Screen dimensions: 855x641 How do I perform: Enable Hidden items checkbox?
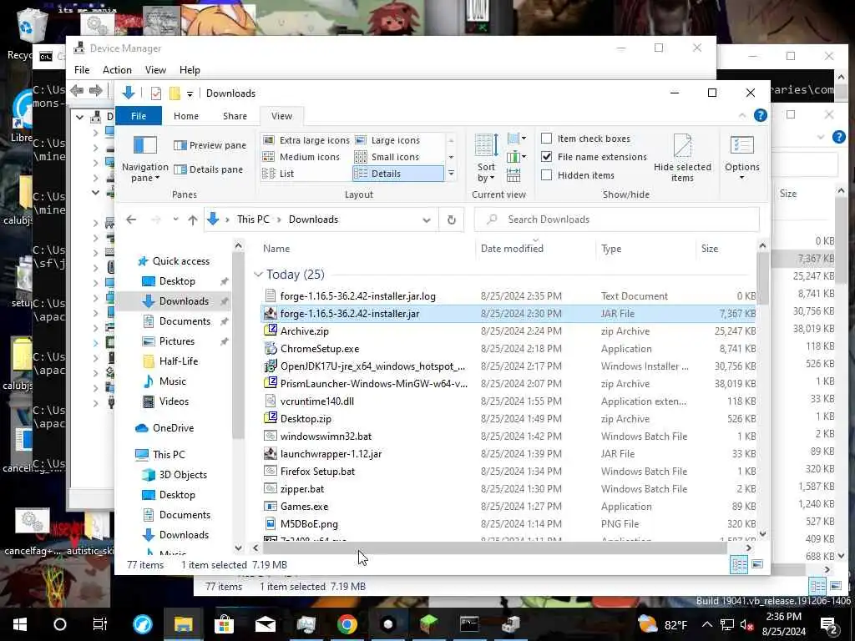coord(546,175)
